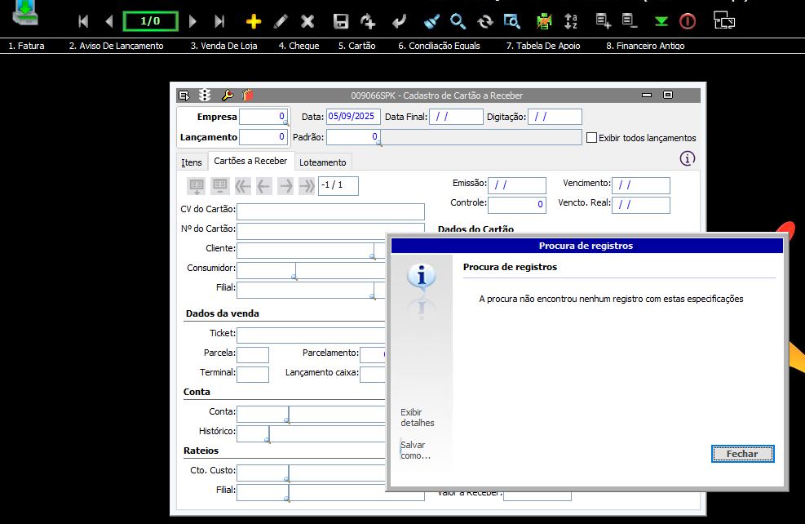Image resolution: width=805 pixels, height=524 pixels.
Task: Open the 1. Fatura menu
Action: click(x=26, y=46)
